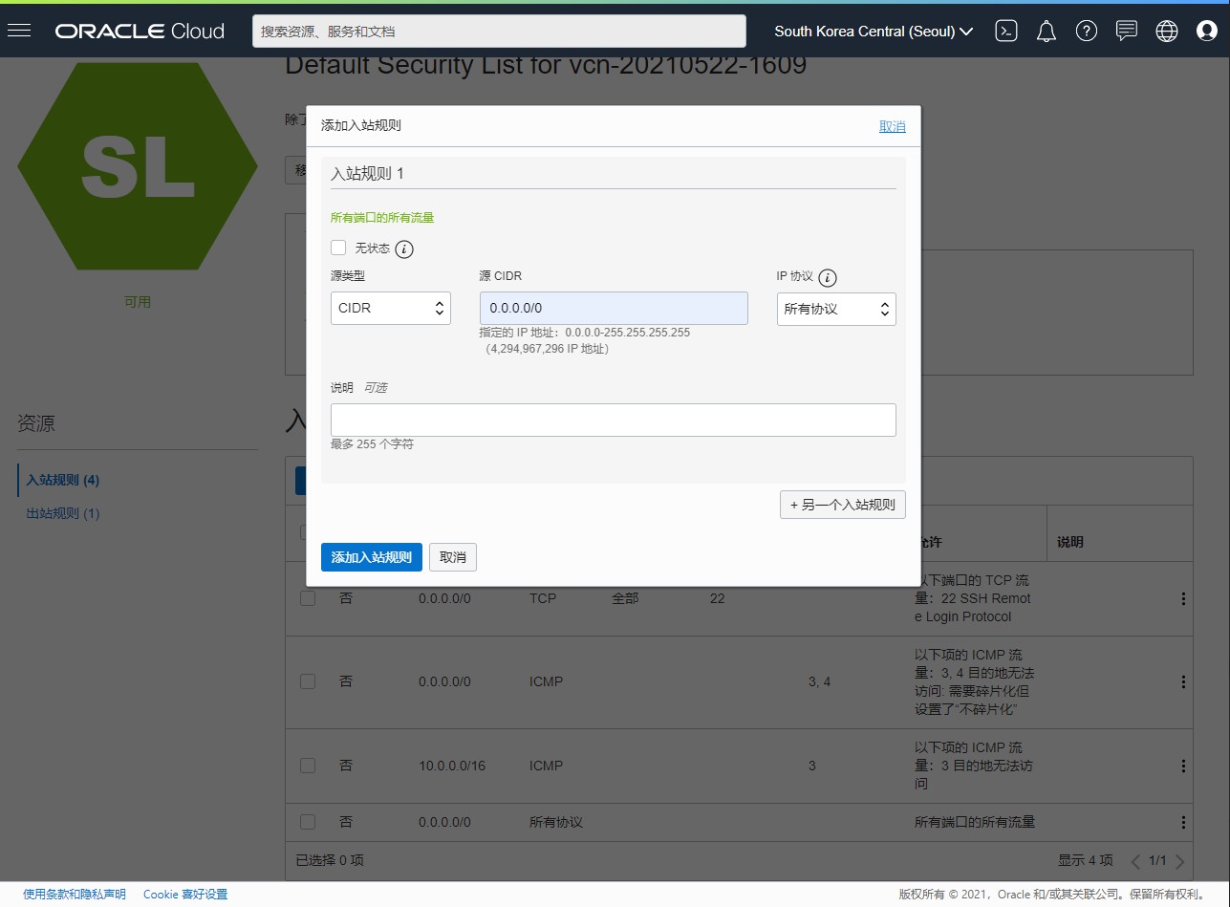Image resolution: width=1230 pixels, height=907 pixels.
Task: Open the IP 协议 所有协议 dropdown
Action: pos(836,309)
